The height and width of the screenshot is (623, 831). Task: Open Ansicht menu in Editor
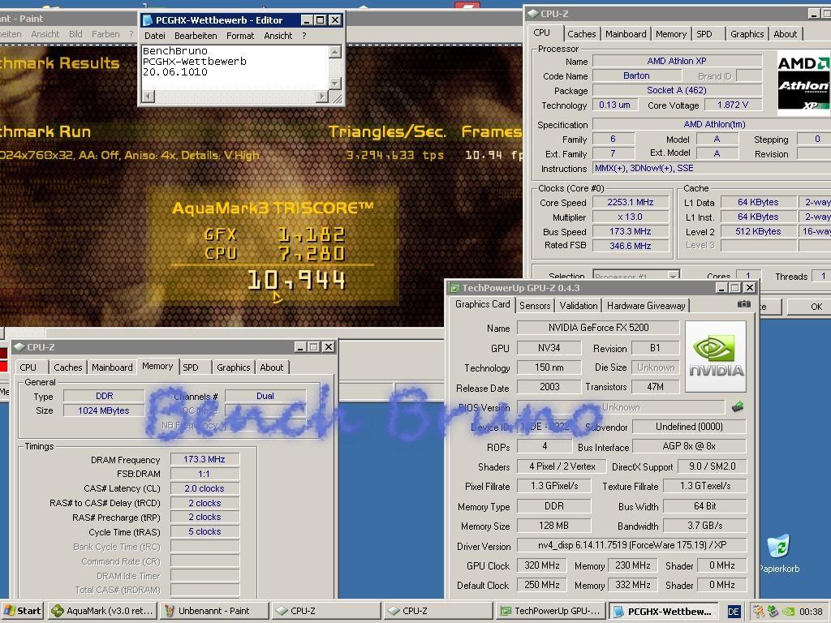click(278, 36)
